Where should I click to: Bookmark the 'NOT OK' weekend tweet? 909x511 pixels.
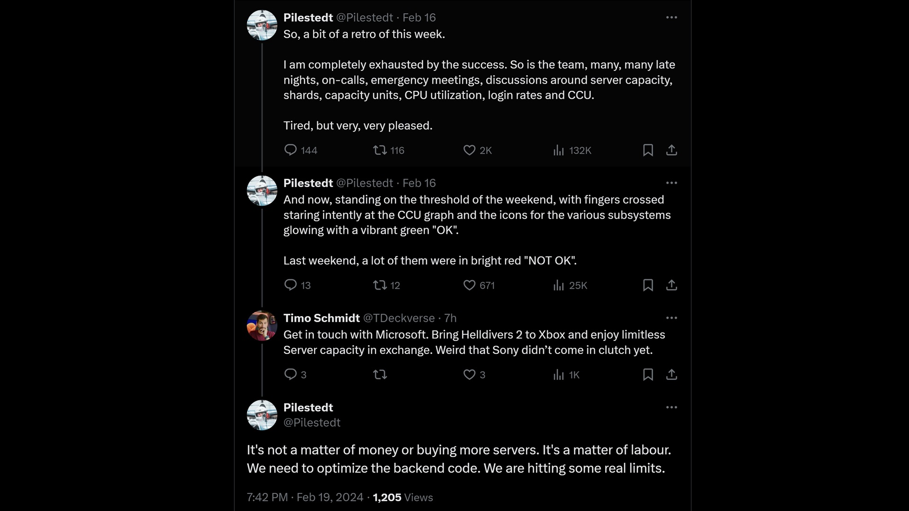click(x=648, y=285)
